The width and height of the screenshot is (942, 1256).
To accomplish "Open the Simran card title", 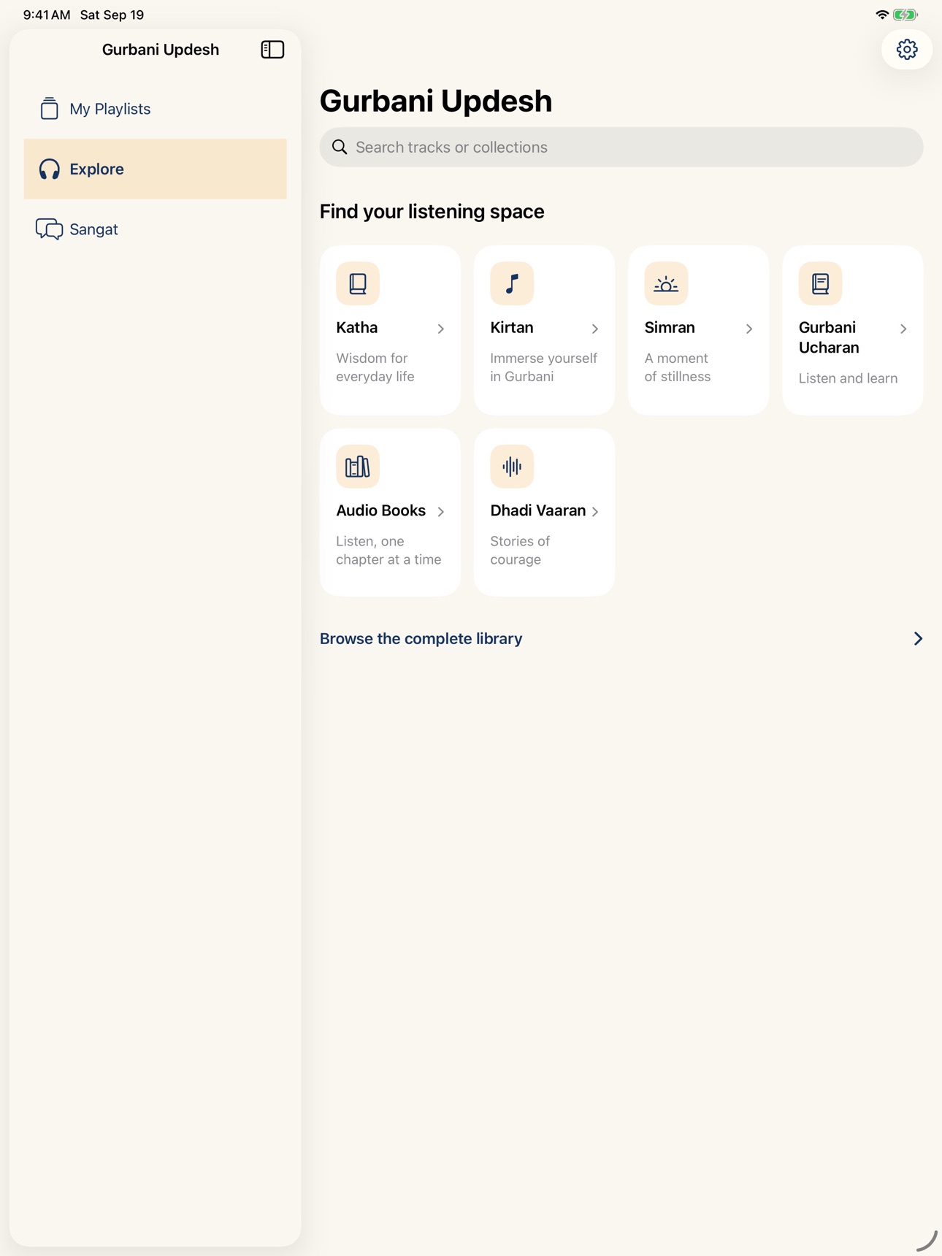I will (670, 327).
